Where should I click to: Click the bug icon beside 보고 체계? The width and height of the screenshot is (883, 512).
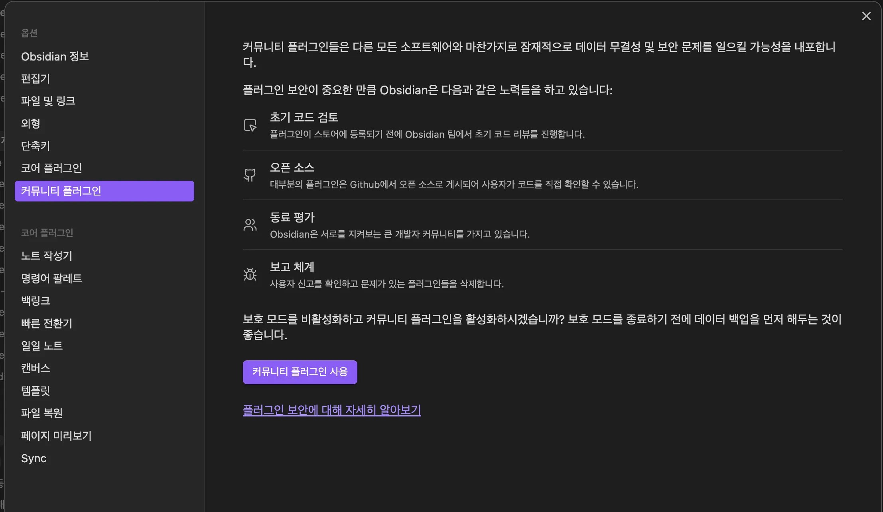pyautogui.click(x=250, y=275)
